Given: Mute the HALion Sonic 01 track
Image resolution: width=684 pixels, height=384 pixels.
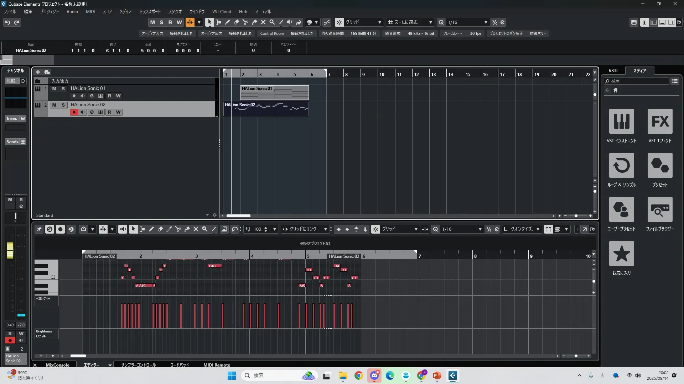Looking at the screenshot, I should pyautogui.click(x=54, y=89).
